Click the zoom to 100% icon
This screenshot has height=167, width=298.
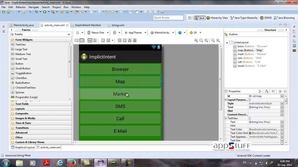point(206,40)
